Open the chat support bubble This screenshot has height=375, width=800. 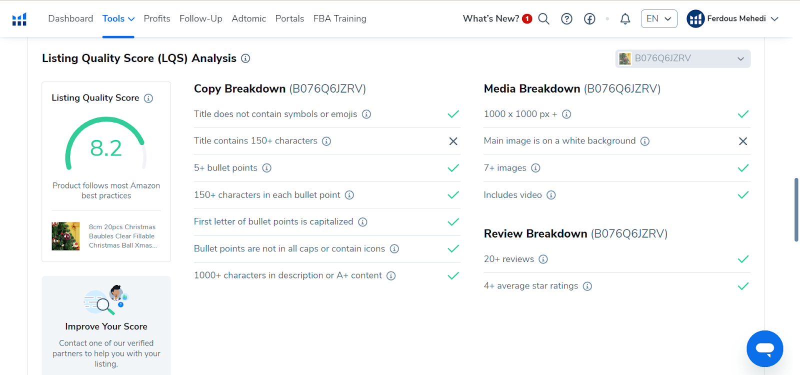(765, 348)
